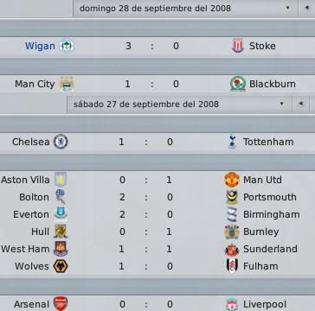The height and width of the screenshot is (311, 315).
Task: Click the Wolves club badge
Action: [61, 266]
